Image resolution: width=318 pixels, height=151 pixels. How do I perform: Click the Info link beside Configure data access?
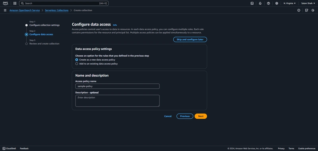115,25
